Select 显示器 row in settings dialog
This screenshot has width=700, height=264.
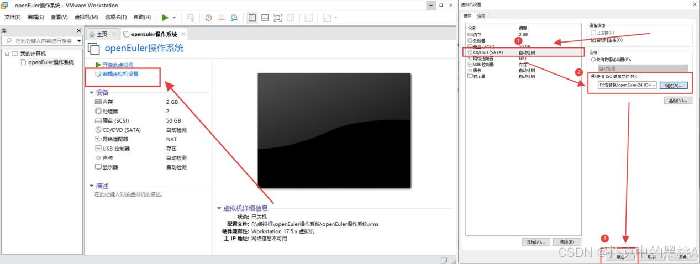click(x=523, y=77)
